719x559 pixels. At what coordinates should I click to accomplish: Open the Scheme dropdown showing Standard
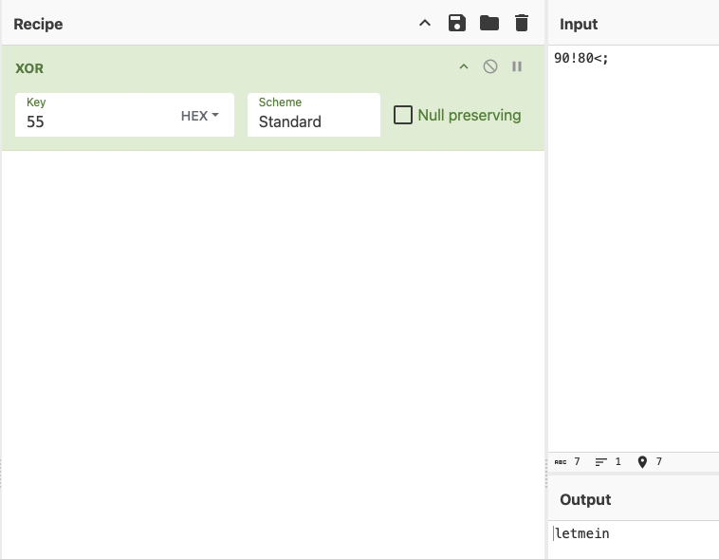[313, 115]
